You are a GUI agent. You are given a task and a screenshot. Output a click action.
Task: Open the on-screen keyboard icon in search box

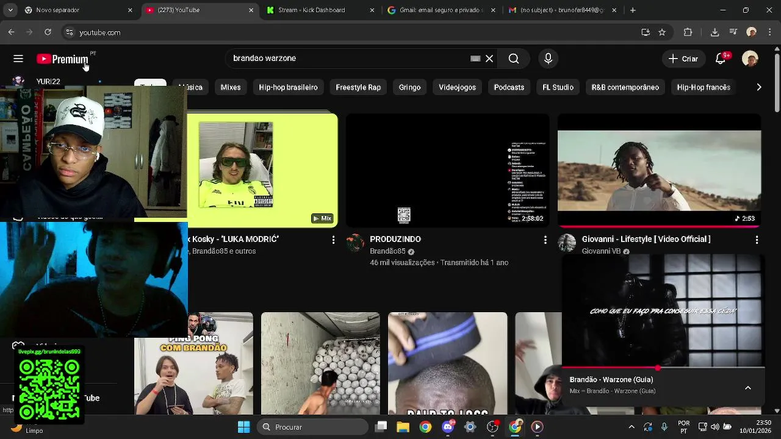point(475,59)
